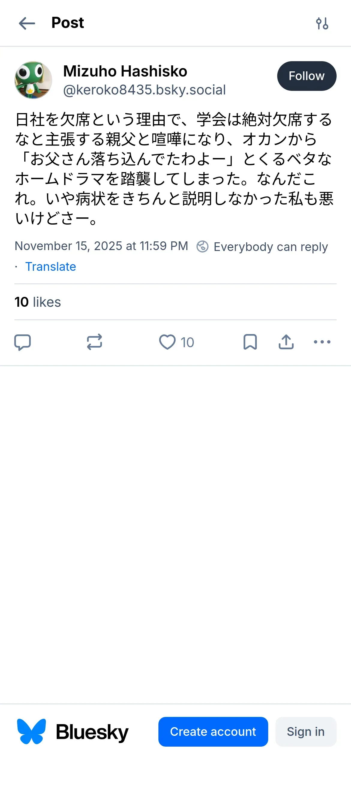
Task: View the list of 10 likes
Action: tap(38, 302)
